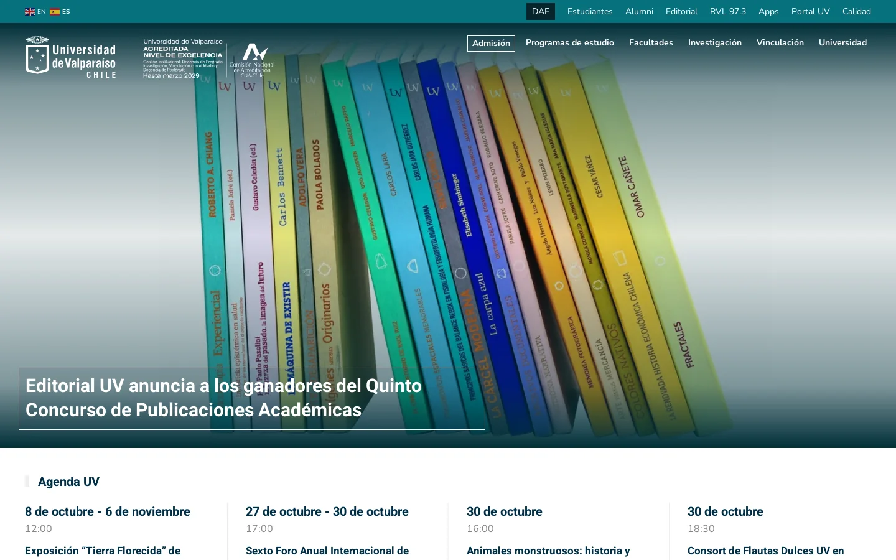The width and height of the screenshot is (896, 560).
Task: Open the DAE link
Action: [541, 11]
